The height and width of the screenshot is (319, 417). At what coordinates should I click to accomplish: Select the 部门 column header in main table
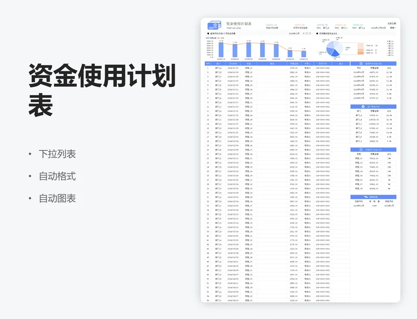point(218,63)
